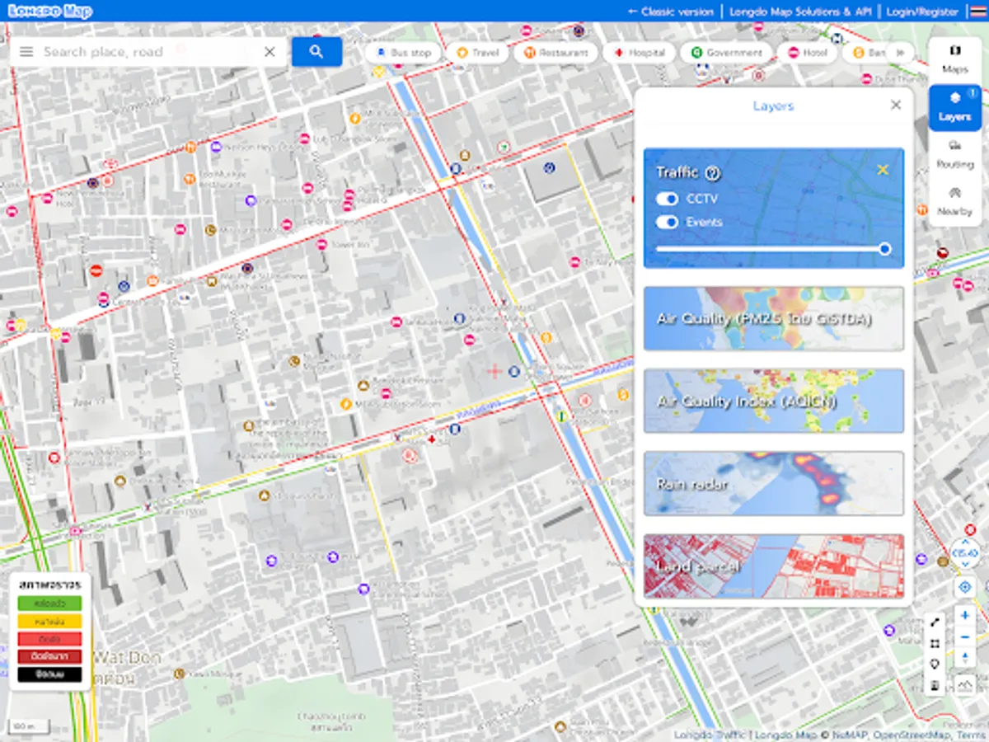989x742 pixels.
Task: Expand more POI categories with the chevron
Action: pyautogui.click(x=902, y=51)
